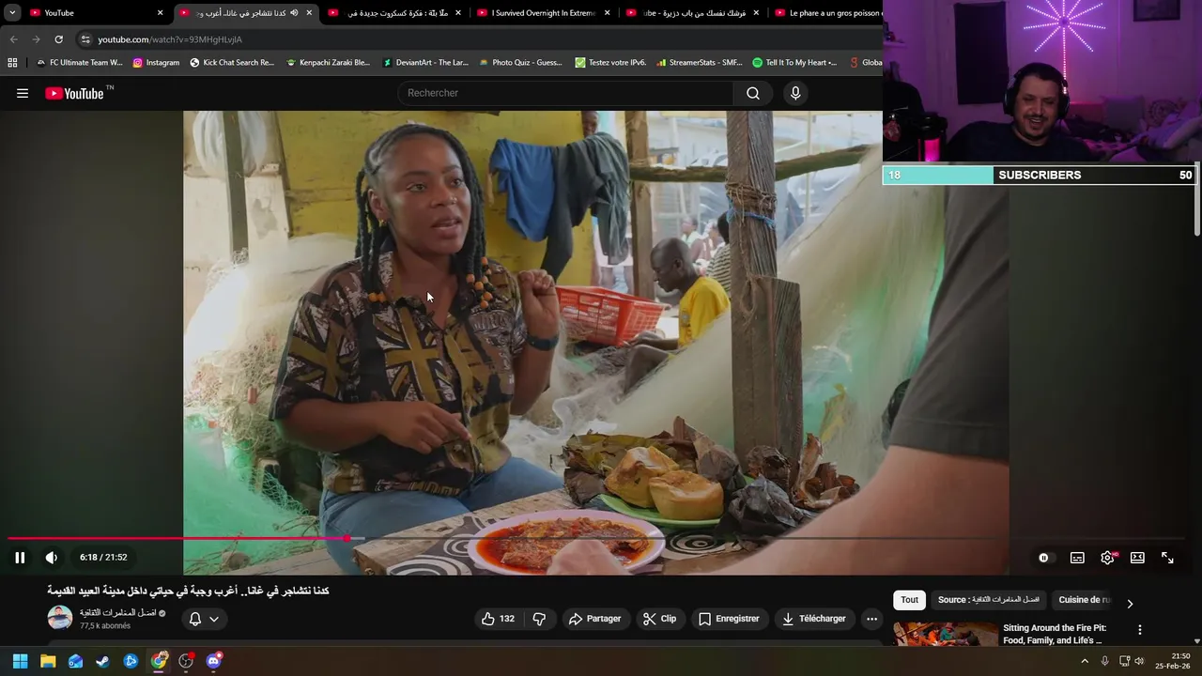Switch to the first YouTube tab
The height and width of the screenshot is (676, 1202).
(x=94, y=13)
